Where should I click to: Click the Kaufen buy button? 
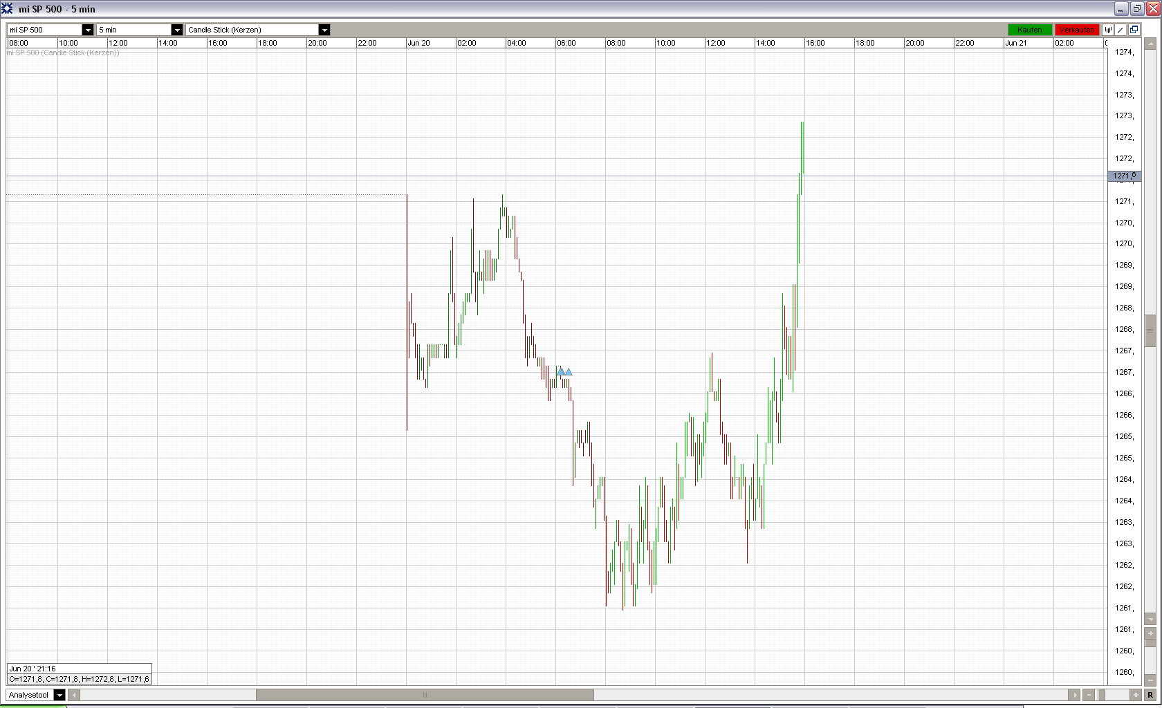pos(1029,30)
